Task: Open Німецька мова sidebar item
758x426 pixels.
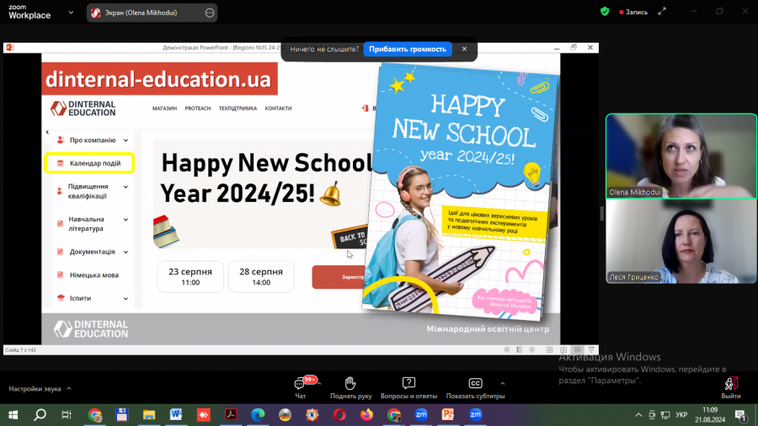Action: coord(93,274)
